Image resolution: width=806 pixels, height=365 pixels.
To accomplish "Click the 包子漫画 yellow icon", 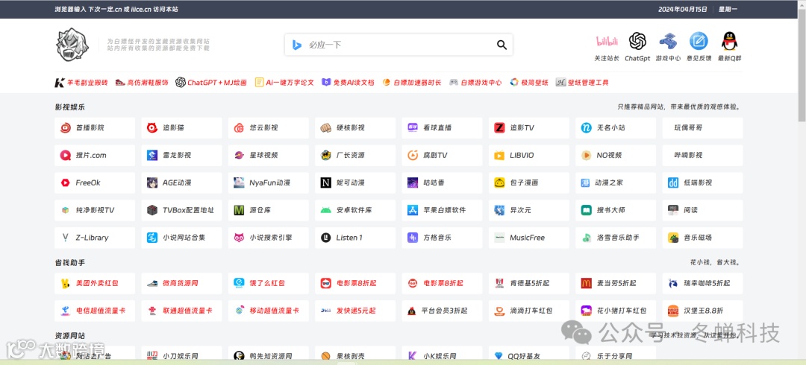I will [499, 182].
